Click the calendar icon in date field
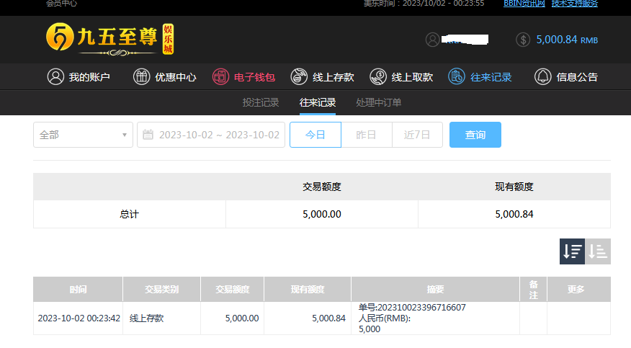This screenshot has width=631, height=348. click(x=148, y=134)
